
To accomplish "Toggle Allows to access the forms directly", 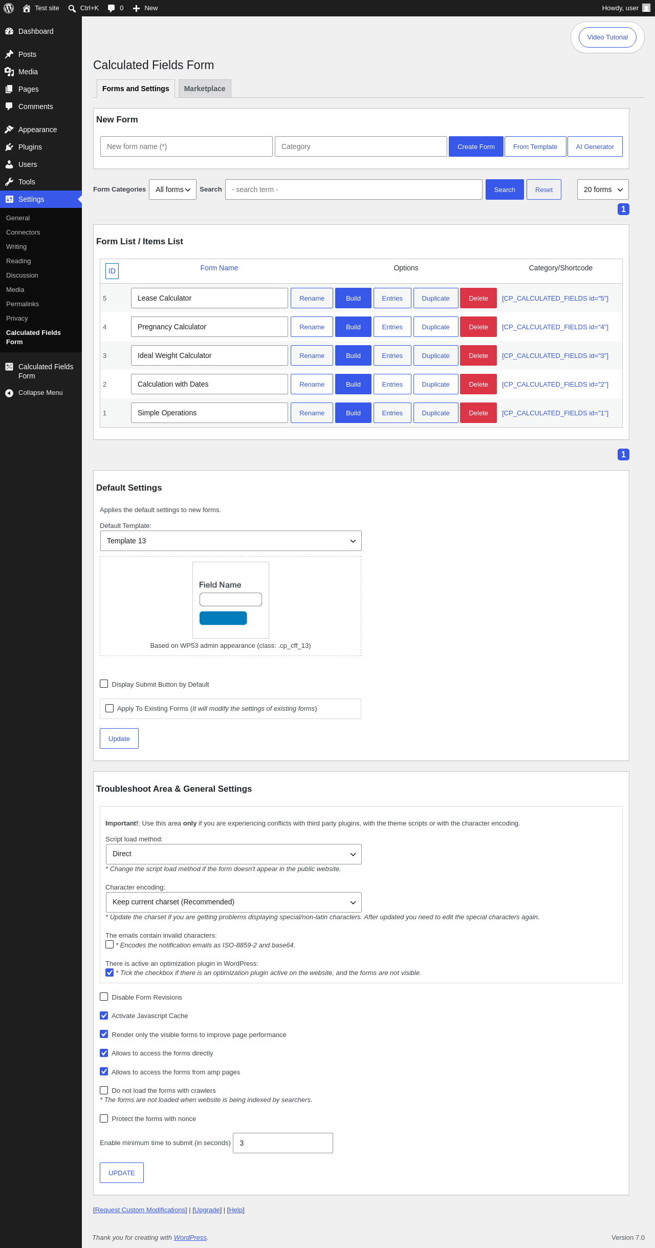I will tap(104, 1053).
